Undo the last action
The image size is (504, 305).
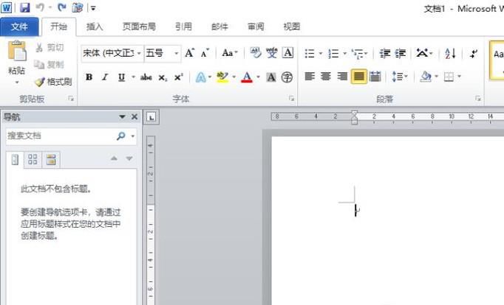40,7
